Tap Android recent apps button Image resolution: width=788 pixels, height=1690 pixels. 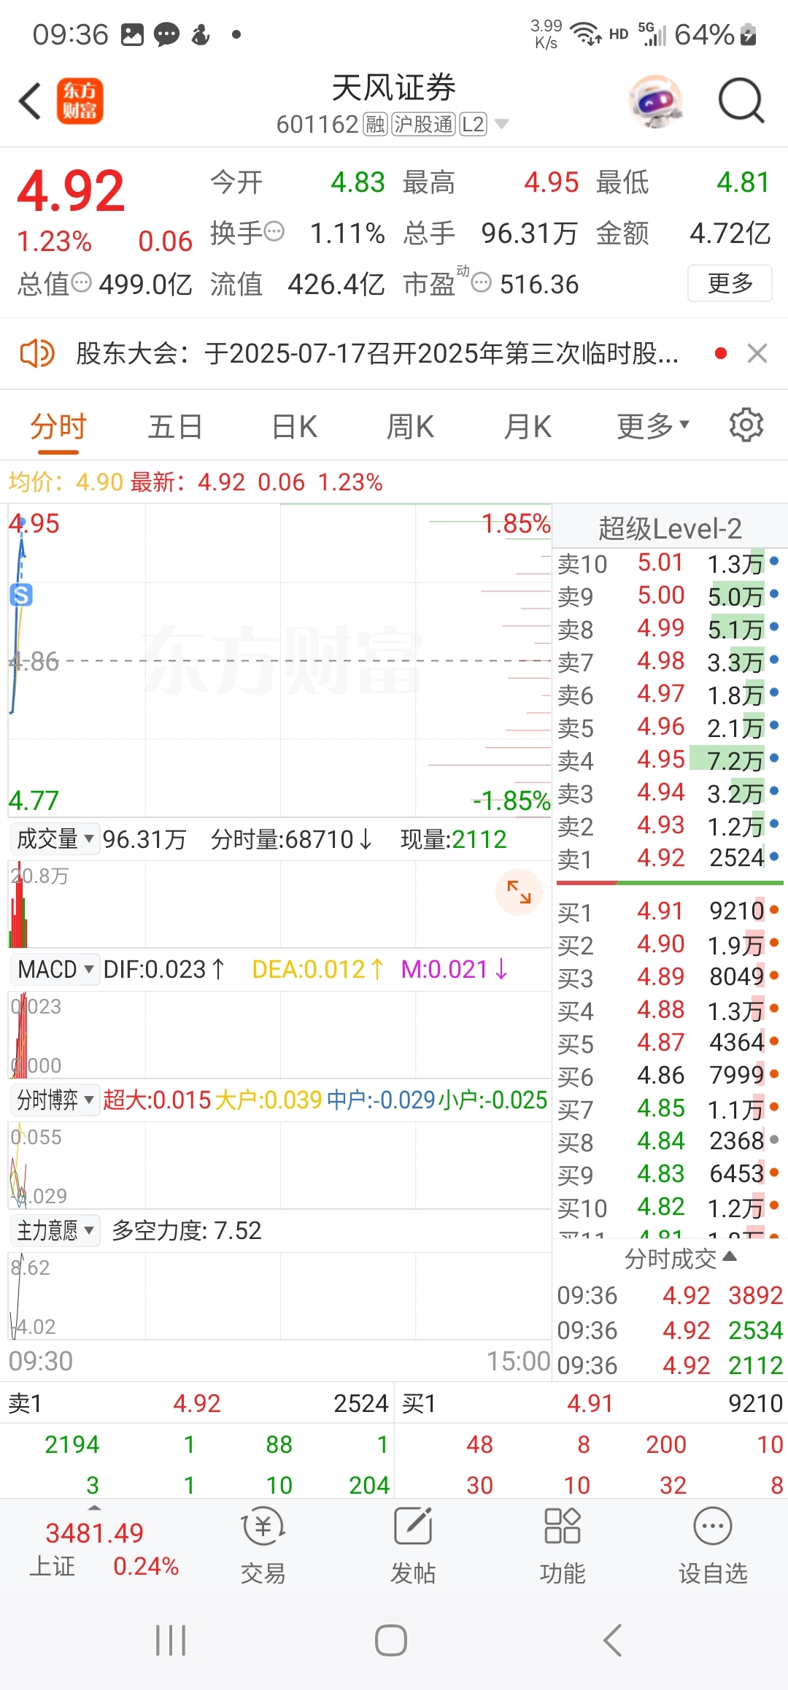171,1640
